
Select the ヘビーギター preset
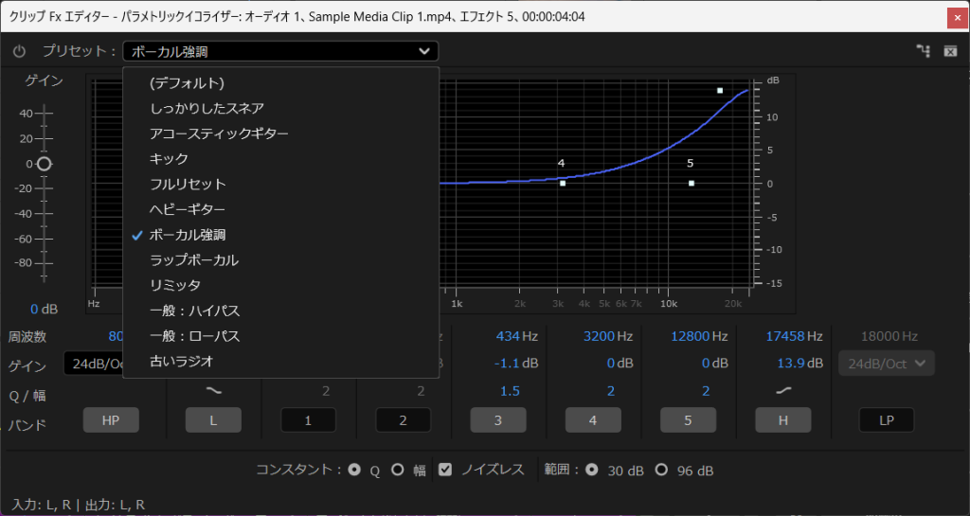coord(280,209)
